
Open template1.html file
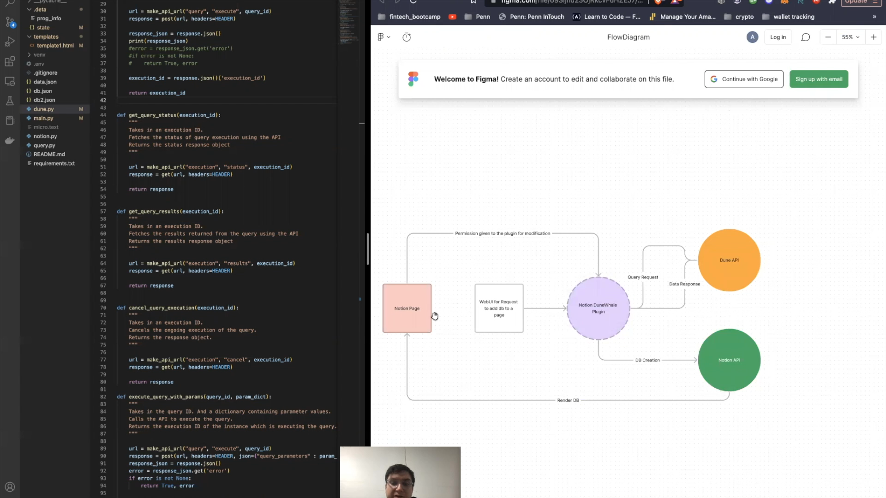(x=55, y=46)
